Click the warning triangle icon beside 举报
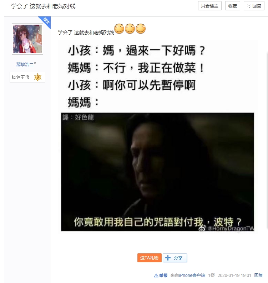Image resolution: width=268 pixels, height=283 pixels. (x=156, y=275)
